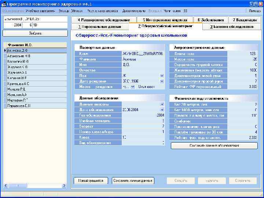Switch to the 4 Расширенное обследование tab
The height and width of the screenshot is (198, 264).
pyautogui.click(x=104, y=20)
